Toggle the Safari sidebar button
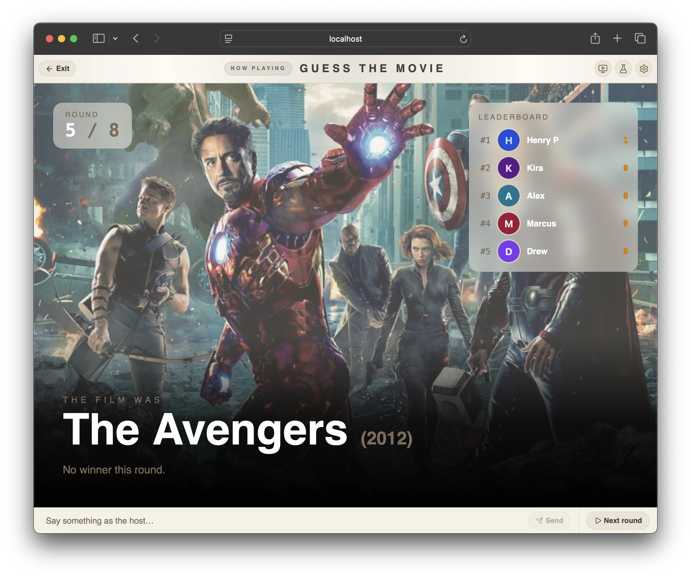The image size is (691, 578). [x=99, y=39]
